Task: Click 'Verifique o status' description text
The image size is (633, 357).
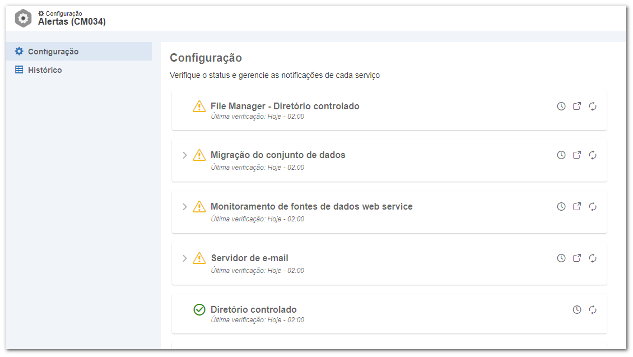Action: tap(274, 76)
